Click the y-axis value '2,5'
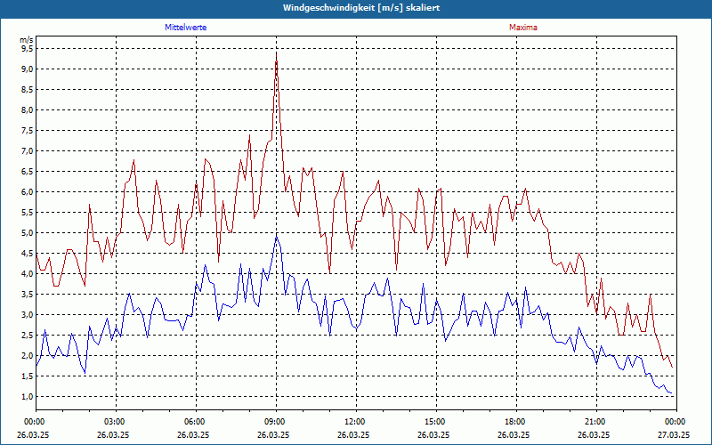The width and height of the screenshot is (712, 445). 27,335
